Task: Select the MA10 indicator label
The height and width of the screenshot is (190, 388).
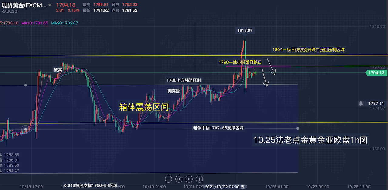Action: 35,23
